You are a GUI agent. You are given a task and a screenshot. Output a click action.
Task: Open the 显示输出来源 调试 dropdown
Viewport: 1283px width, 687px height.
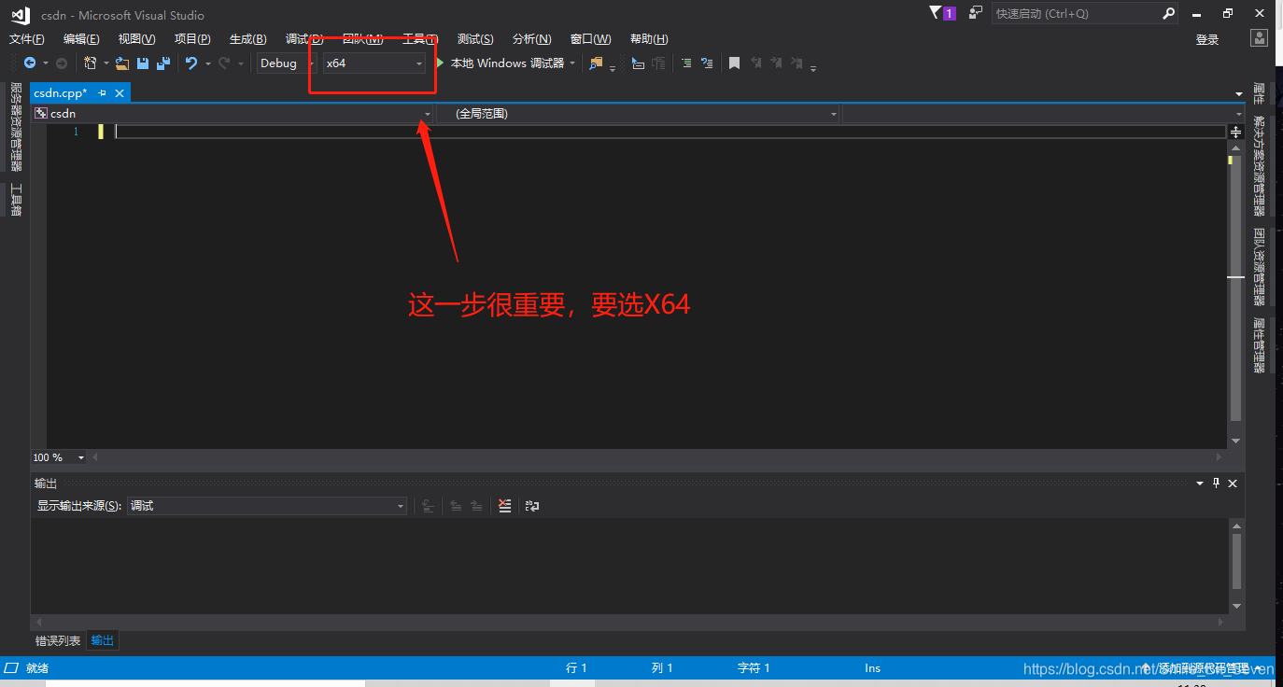(x=267, y=506)
